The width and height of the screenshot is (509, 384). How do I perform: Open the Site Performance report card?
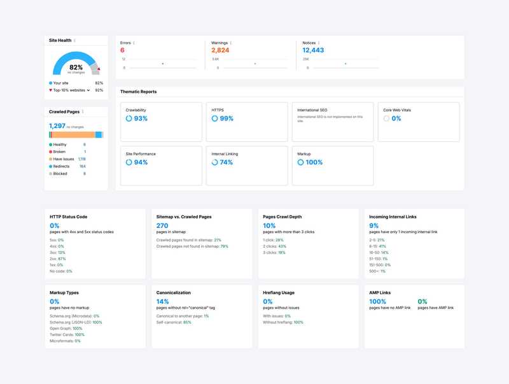[160, 166]
